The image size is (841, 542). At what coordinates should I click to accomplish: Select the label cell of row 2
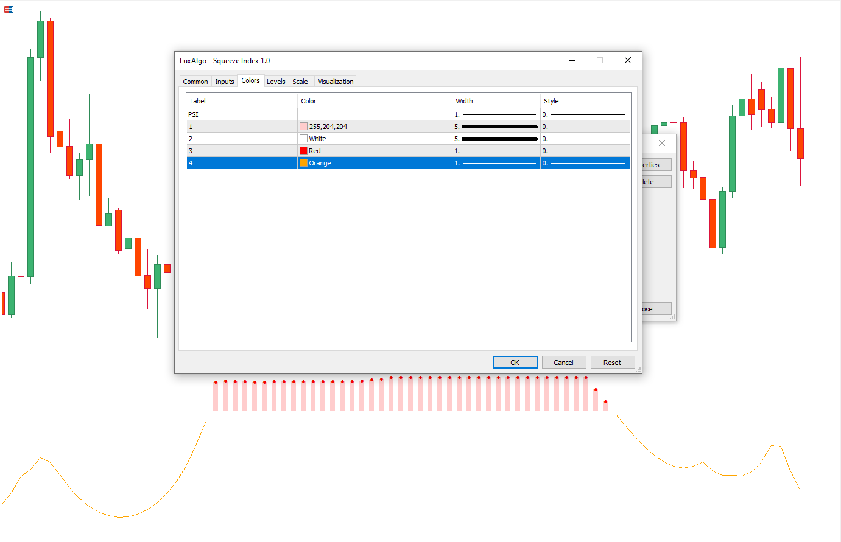[x=242, y=139]
